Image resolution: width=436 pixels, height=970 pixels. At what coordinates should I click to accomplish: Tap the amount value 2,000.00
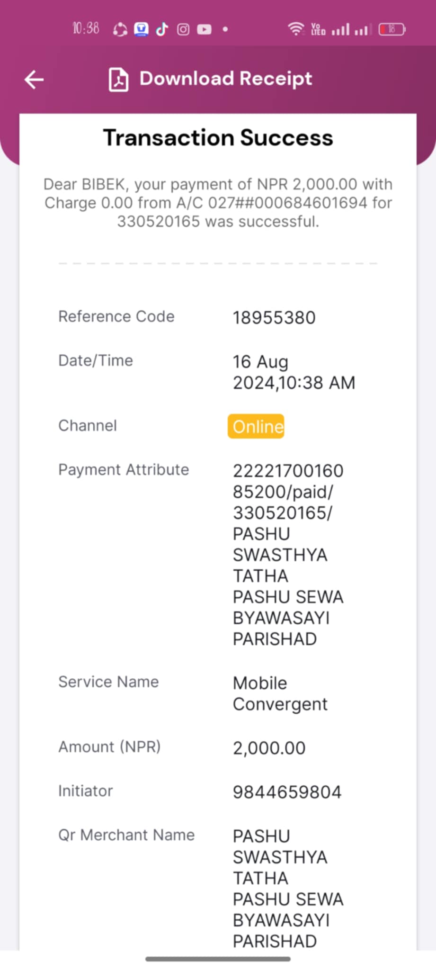269,748
